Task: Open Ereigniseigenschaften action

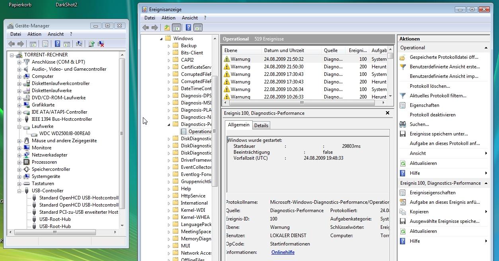Action: [x=433, y=193]
